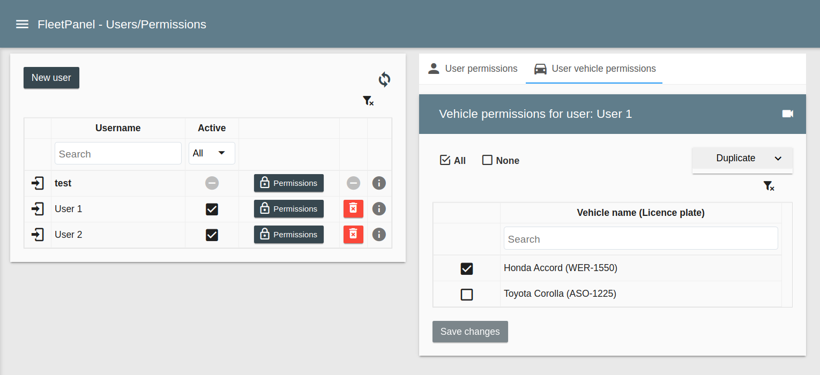Screen dimensions: 820x375
Task: Click the video camera help icon
Action: (787, 114)
